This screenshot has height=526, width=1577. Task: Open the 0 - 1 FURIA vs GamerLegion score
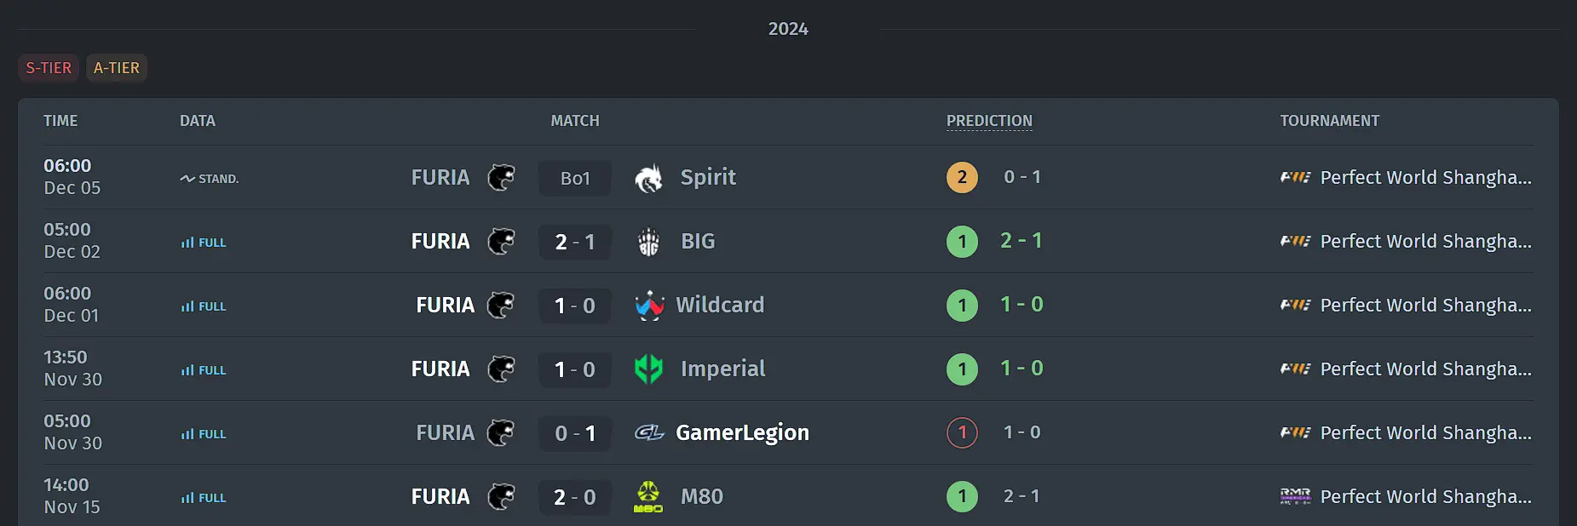[x=575, y=434]
